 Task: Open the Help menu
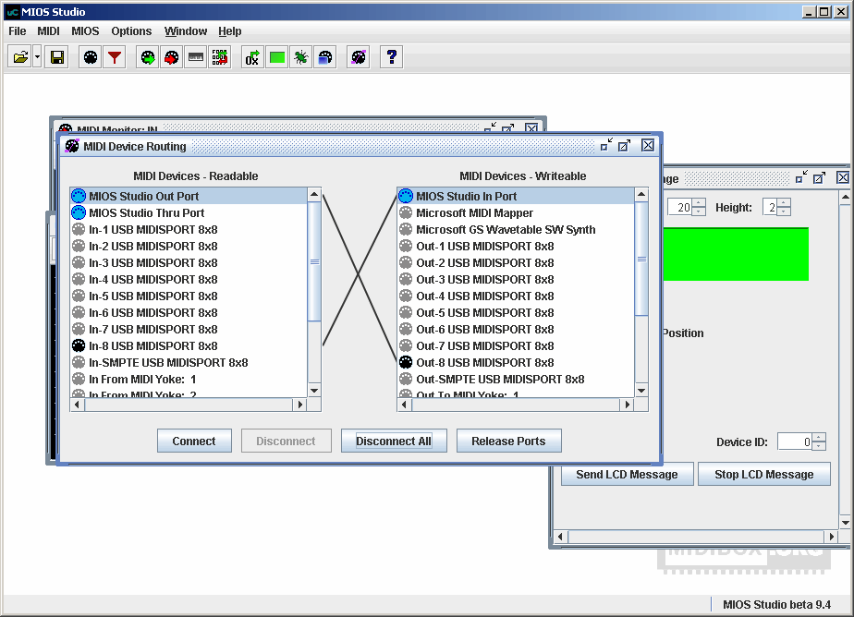(230, 31)
